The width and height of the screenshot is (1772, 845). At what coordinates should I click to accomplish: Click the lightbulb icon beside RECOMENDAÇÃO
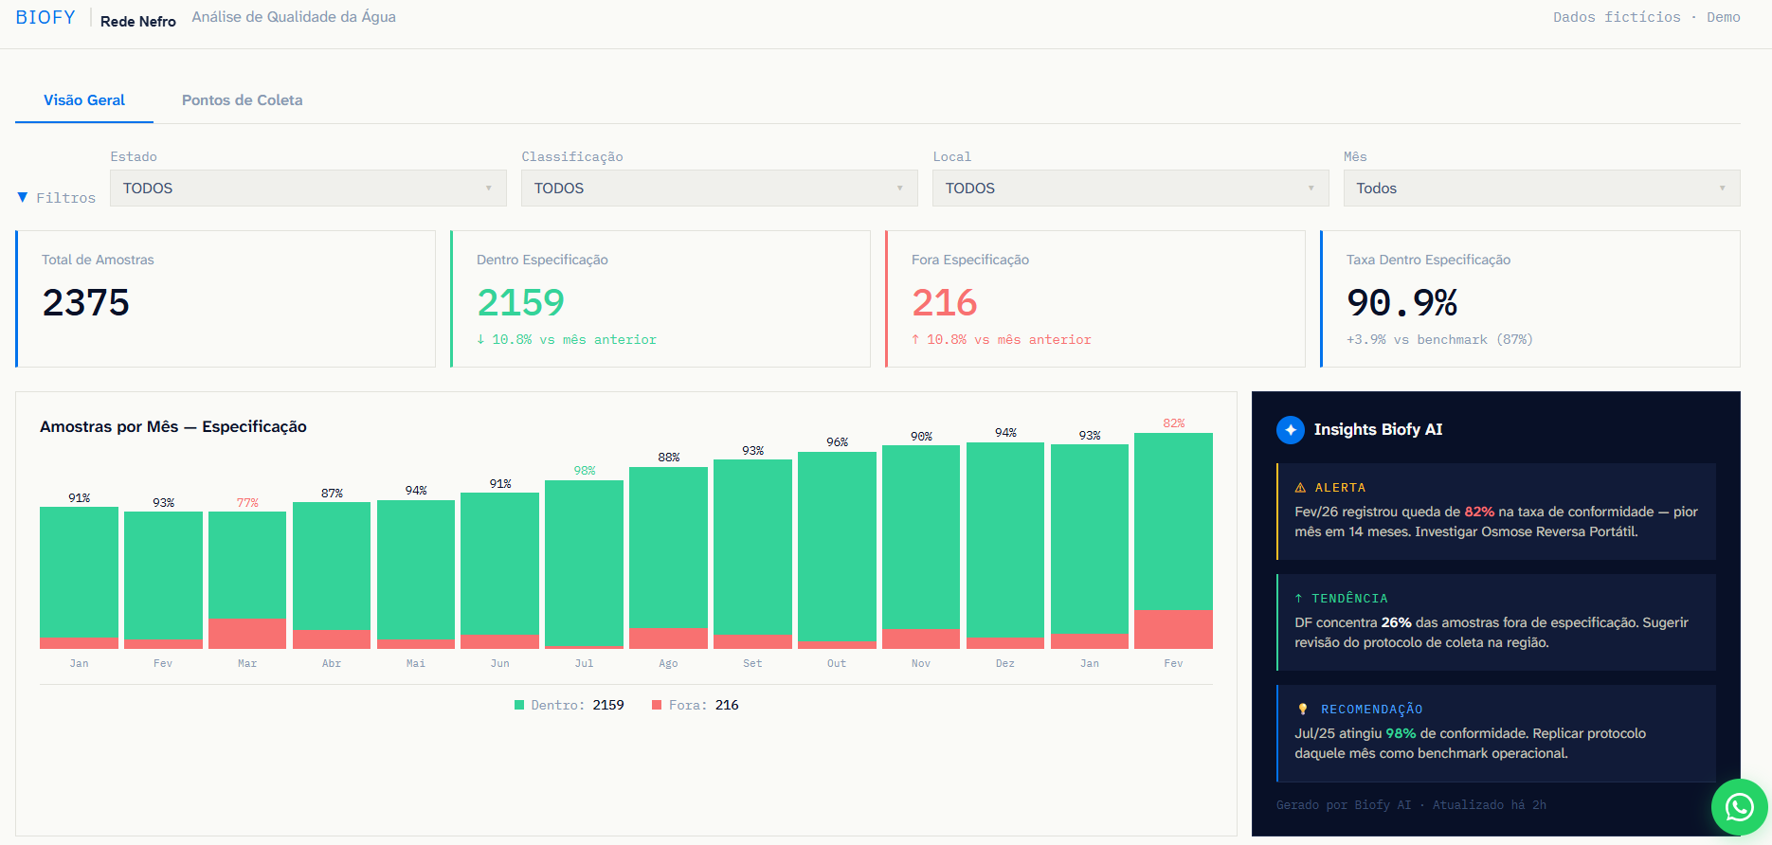tap(1303, 710)
